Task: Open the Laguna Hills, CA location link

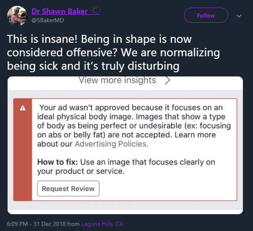Action: 102,224
